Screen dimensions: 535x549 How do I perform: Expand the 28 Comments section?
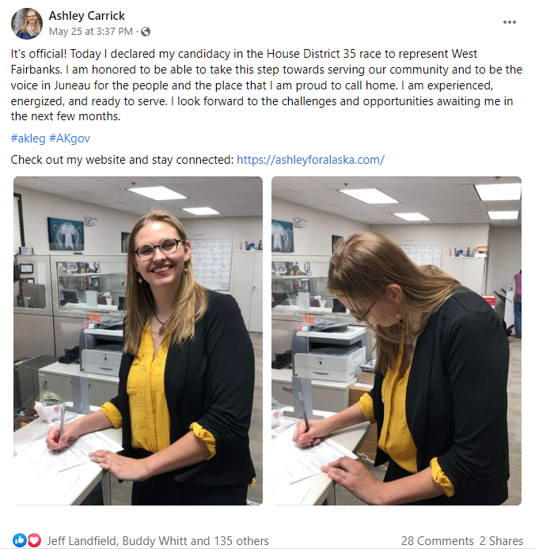pos(437,540)
